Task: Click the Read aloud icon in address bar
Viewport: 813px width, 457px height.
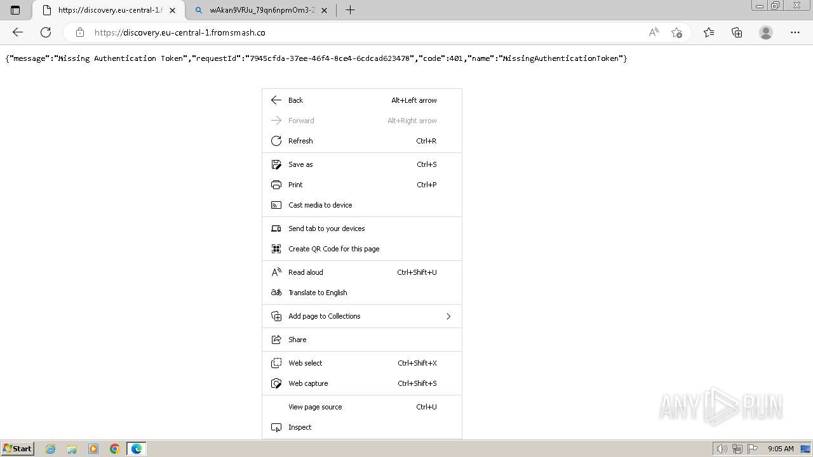Action: pos(654,32)
